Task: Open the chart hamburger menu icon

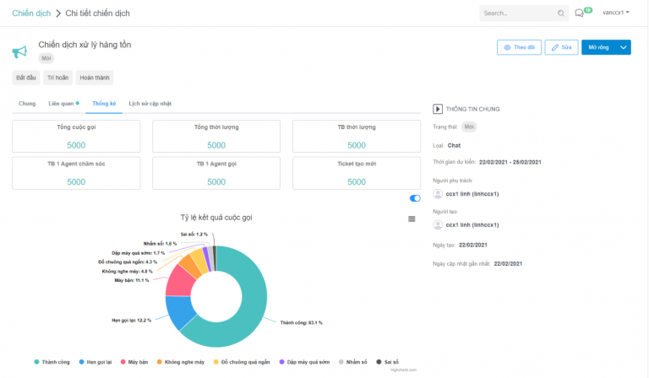Action: pyautogui.click(x=412, y=219)
